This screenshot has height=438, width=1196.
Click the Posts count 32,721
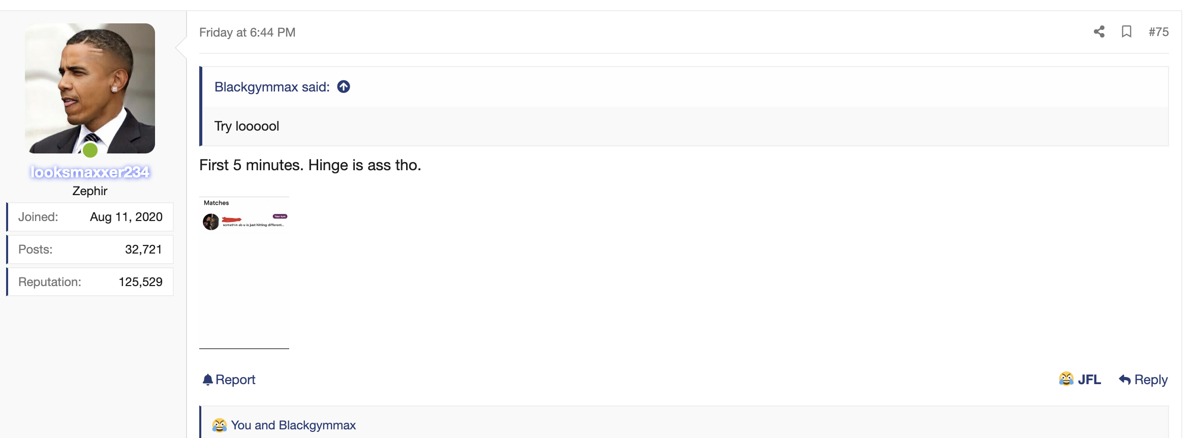[x=143, y=249]
